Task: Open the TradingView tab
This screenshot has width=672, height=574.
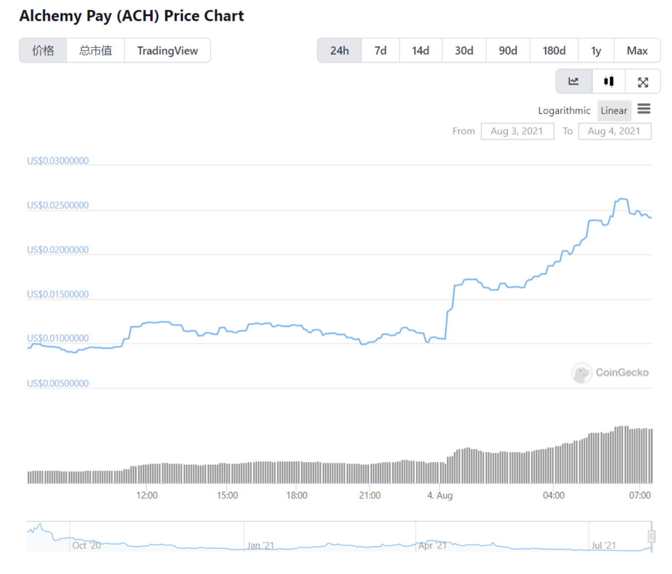Action: tap(168, 50)
